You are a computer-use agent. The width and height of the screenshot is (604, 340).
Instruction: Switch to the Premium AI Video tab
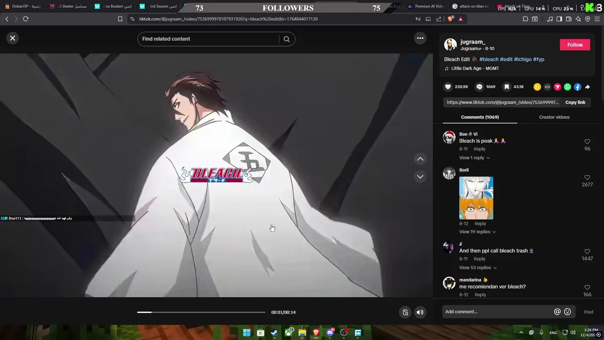tap(426, 7)
